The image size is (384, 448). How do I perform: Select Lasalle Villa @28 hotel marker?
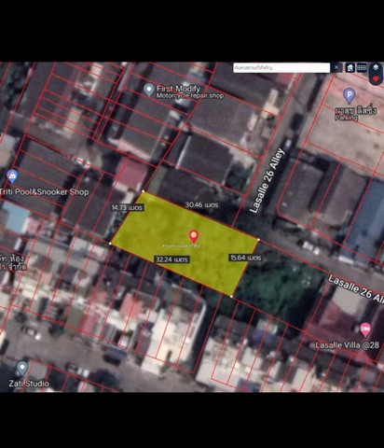pos(365,329)
